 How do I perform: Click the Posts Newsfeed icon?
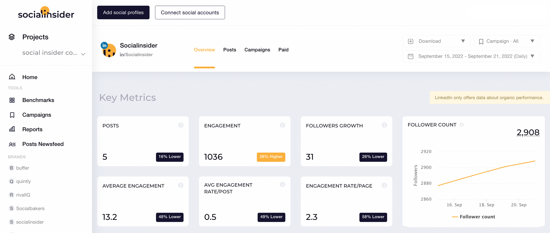12,144
